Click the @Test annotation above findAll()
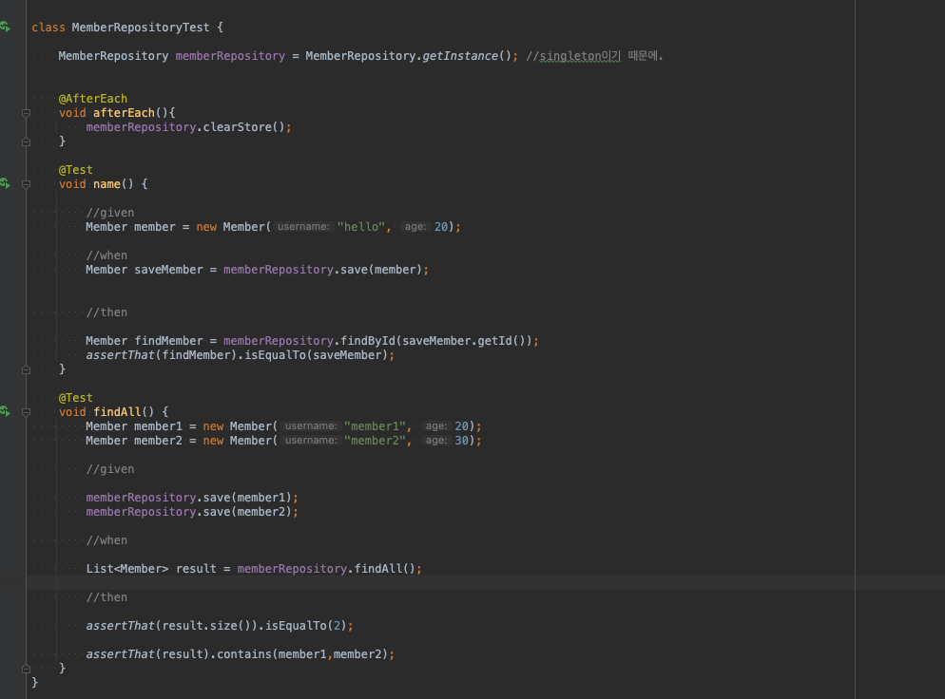This screenshot has height=699, width=945. 75,397
